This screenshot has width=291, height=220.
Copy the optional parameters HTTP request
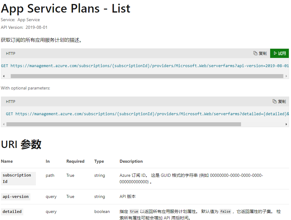279,101
